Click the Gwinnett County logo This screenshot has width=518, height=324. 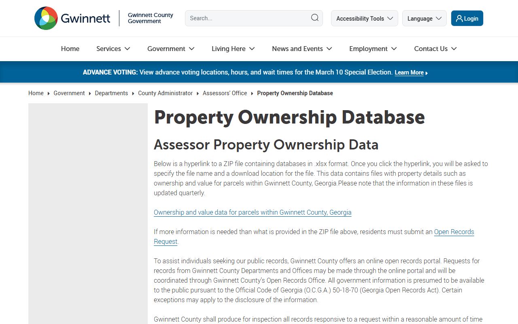click(x=72, y=18)
